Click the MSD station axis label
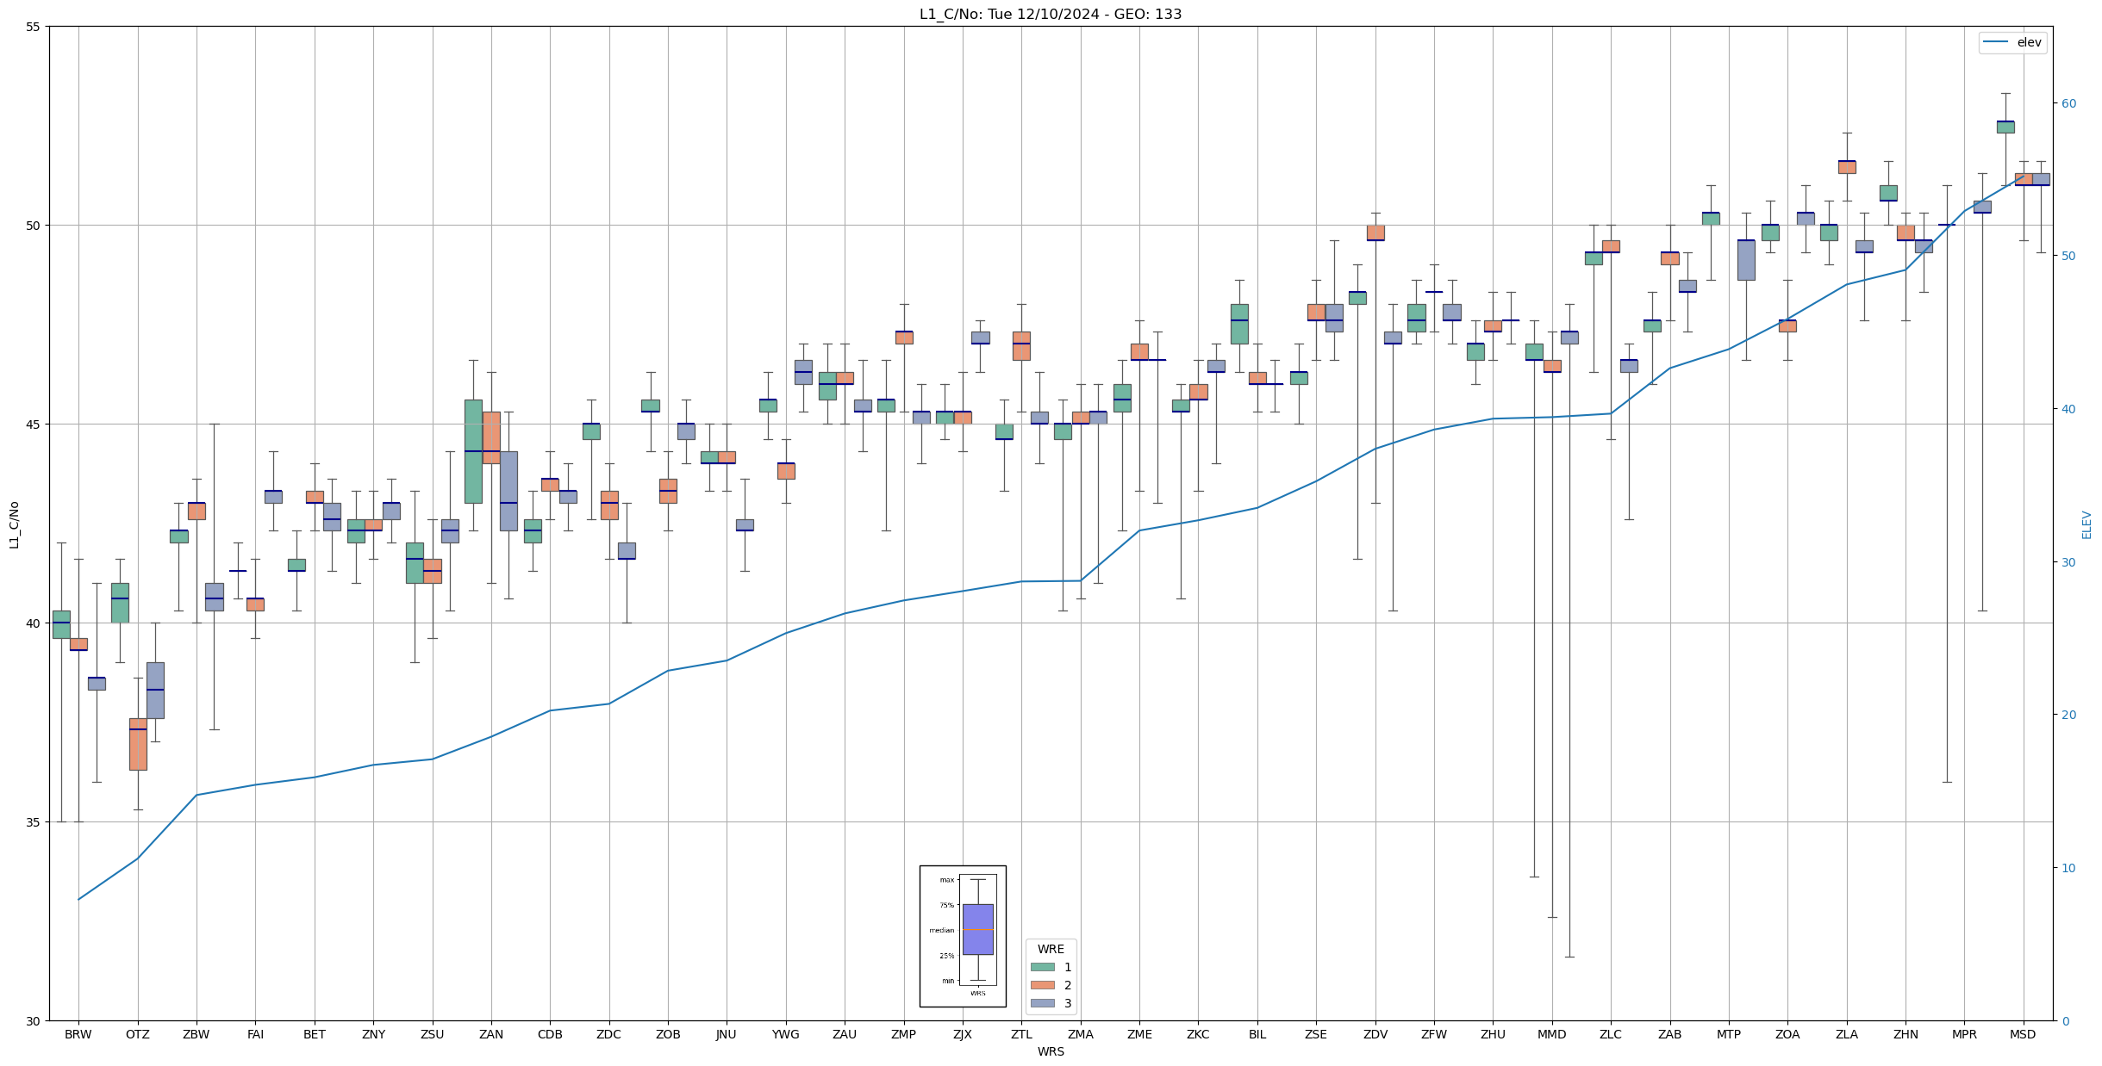Viewport: 2102px width, 1066px height. pyautogui.click(x=2023, y=1034)
